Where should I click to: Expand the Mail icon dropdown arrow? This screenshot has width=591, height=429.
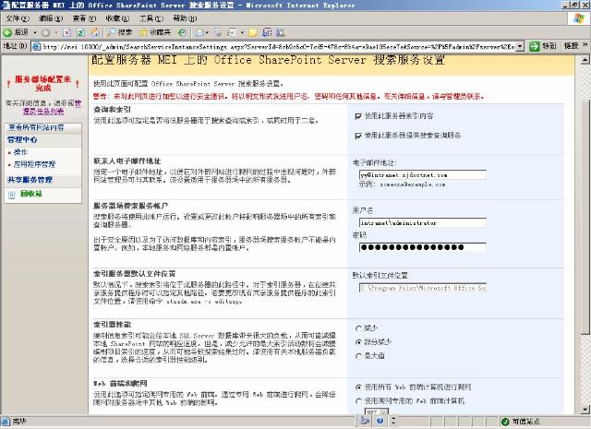point(207,33)
